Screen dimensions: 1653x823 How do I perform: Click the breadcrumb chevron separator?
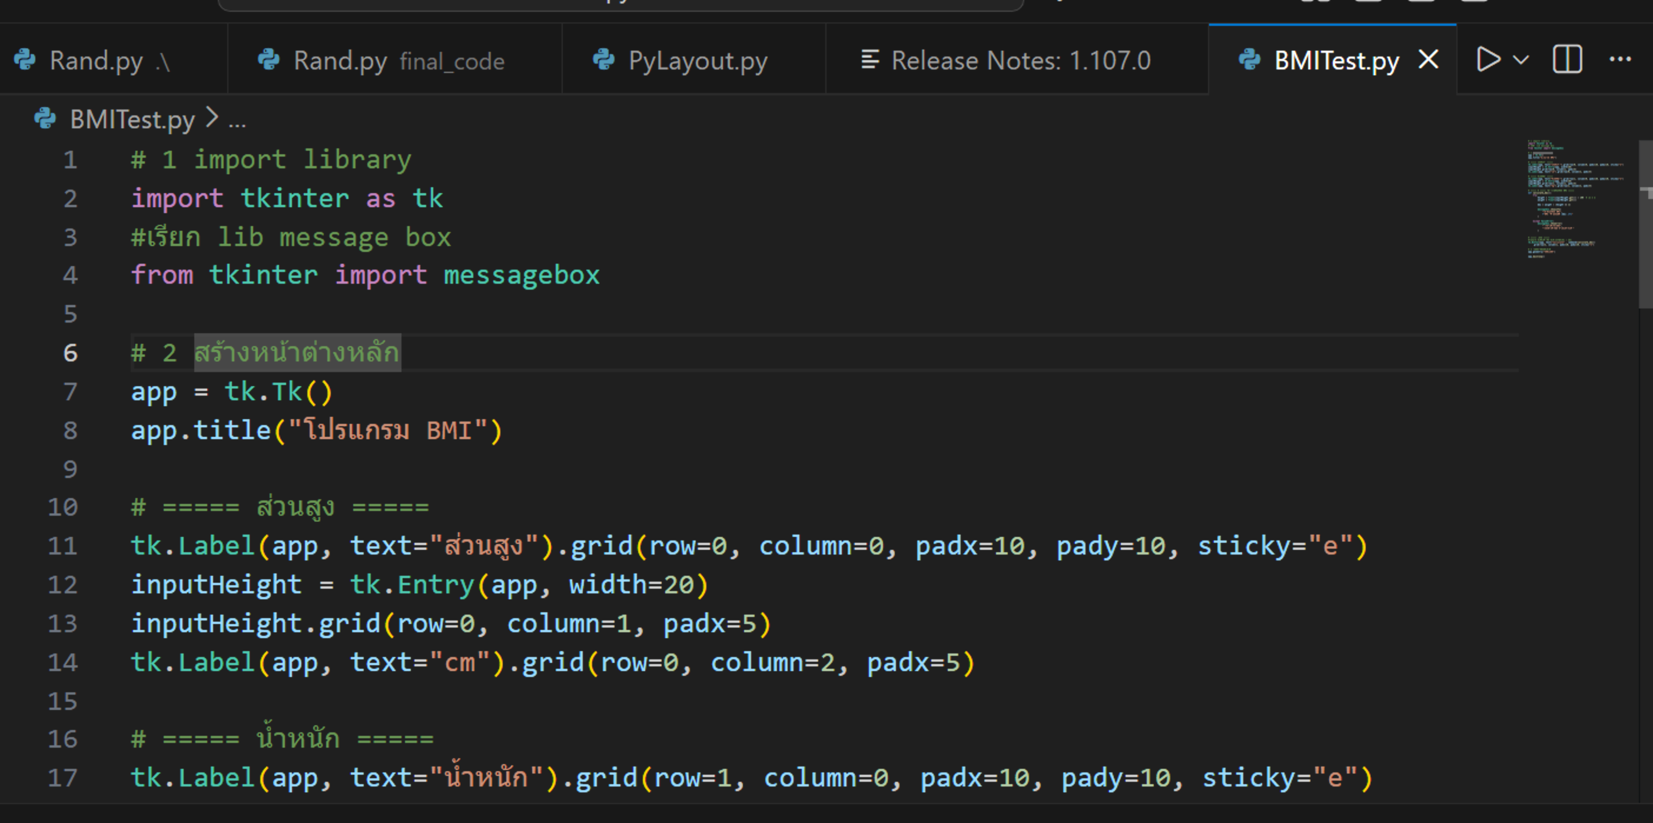[x=212, y=118]
